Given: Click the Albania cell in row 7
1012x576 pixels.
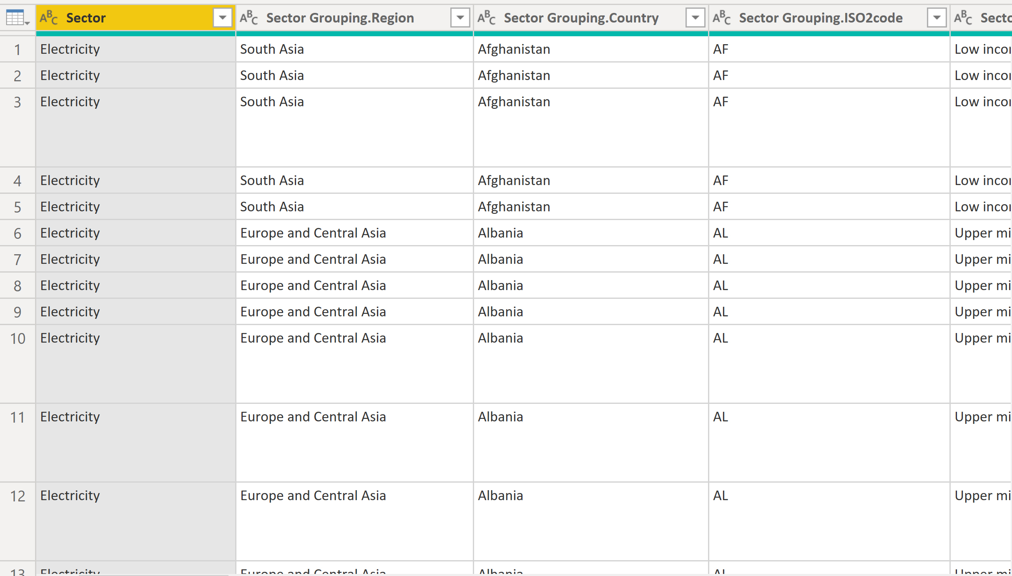Looking at the screenshot, I should 591,260.
